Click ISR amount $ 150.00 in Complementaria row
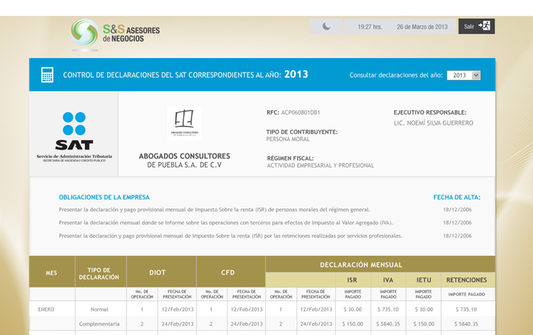Screen dimensions: 533x335 [x=352, y=324]
